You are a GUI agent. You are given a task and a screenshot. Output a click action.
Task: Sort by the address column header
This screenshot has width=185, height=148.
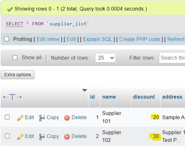(172, 97)
